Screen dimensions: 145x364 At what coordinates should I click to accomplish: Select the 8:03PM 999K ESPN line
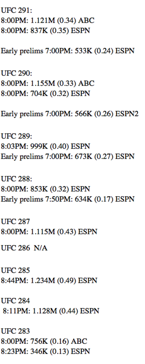coord(45,147)
